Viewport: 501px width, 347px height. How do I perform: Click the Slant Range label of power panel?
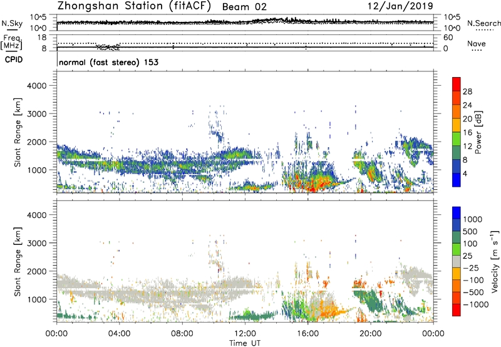17,132
